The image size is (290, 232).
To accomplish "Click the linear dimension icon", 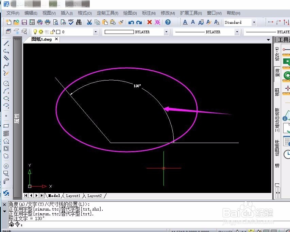I will [x=270, y=22].
